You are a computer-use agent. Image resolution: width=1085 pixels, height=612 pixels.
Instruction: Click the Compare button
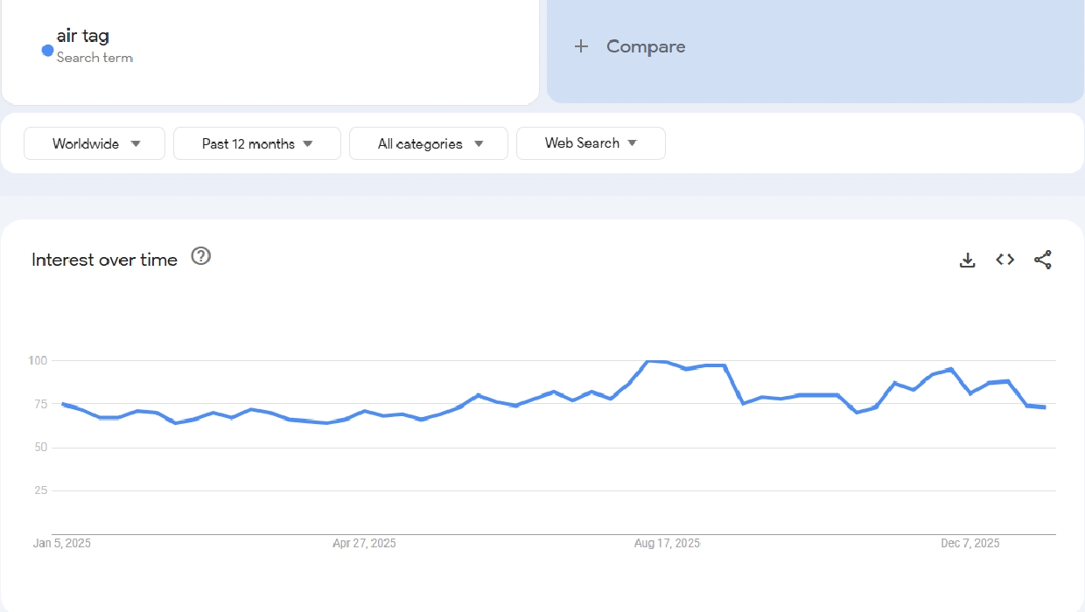click(645, 46)
